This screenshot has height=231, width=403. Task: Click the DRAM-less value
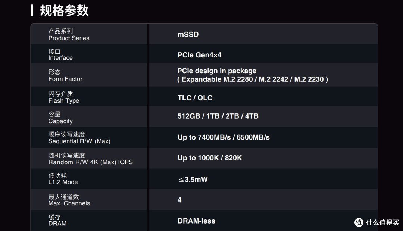tap(196, 221)
